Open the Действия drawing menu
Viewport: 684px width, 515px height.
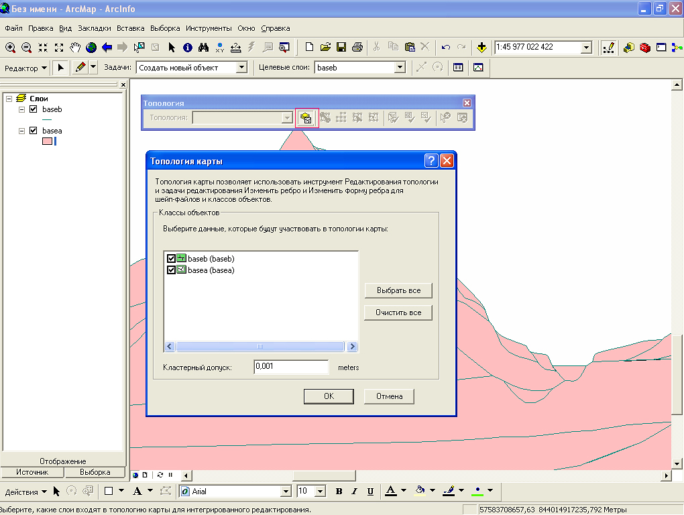(x=25, y=492)
